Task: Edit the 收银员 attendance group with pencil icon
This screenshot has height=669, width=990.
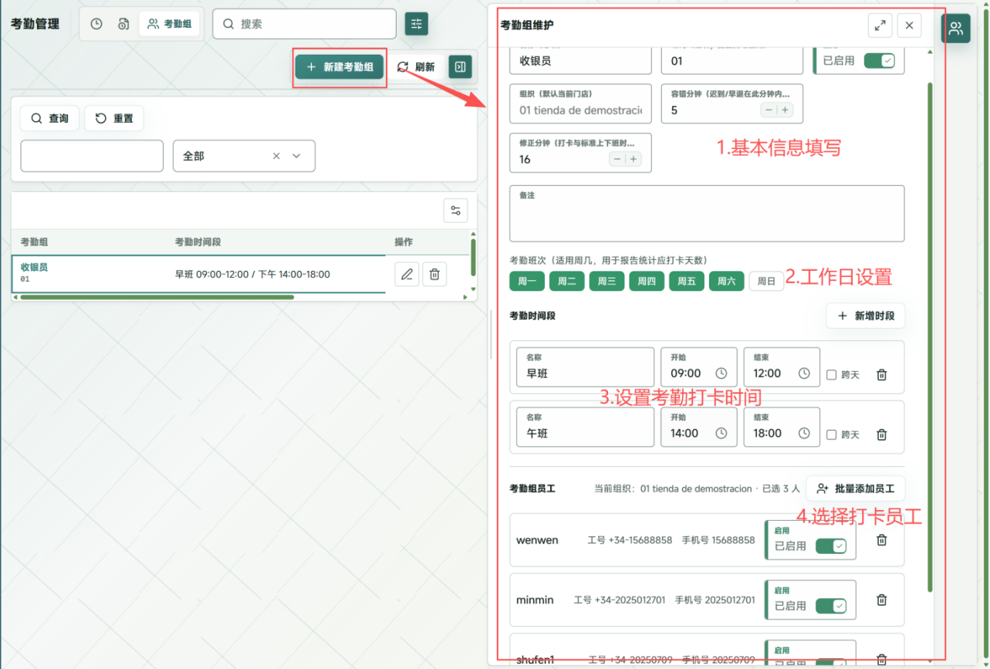Action: (x=407, y=274)
